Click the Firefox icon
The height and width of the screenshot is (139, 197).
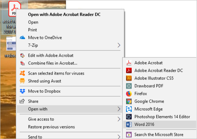129,94
